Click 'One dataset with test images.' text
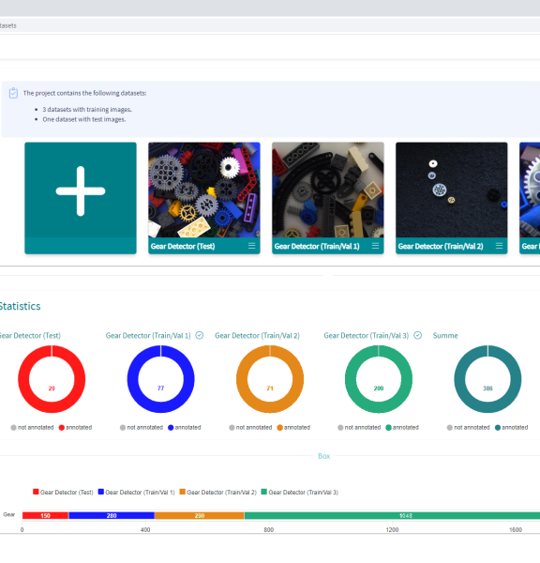This screenshot has width=540, height=563. (84, 119)
